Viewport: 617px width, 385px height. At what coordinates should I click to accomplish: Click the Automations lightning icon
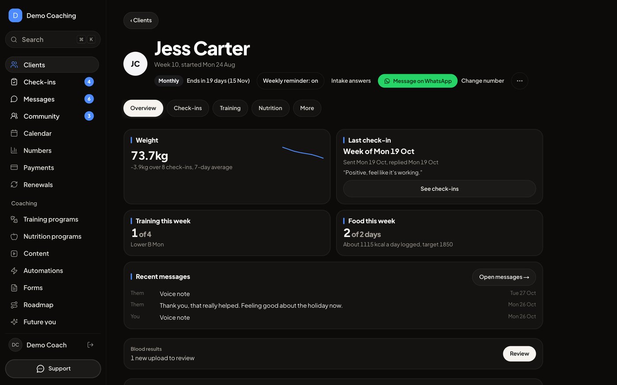[14, 271]
